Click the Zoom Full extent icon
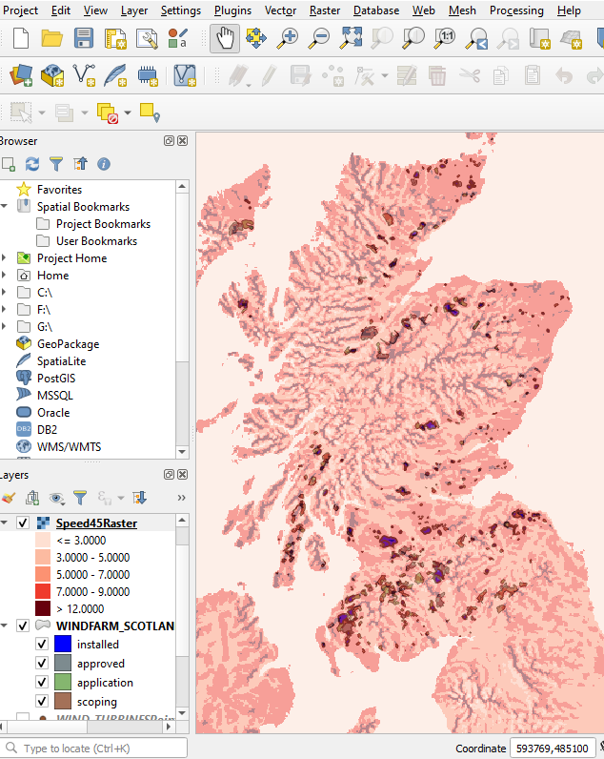604x759 pixels. click(x=351, y=38)
